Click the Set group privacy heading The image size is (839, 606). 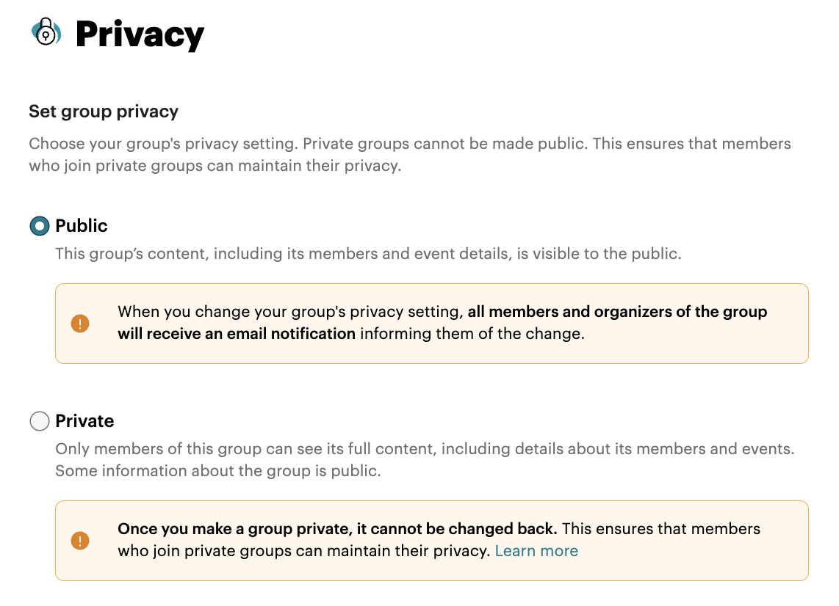(x=104, y=112)
